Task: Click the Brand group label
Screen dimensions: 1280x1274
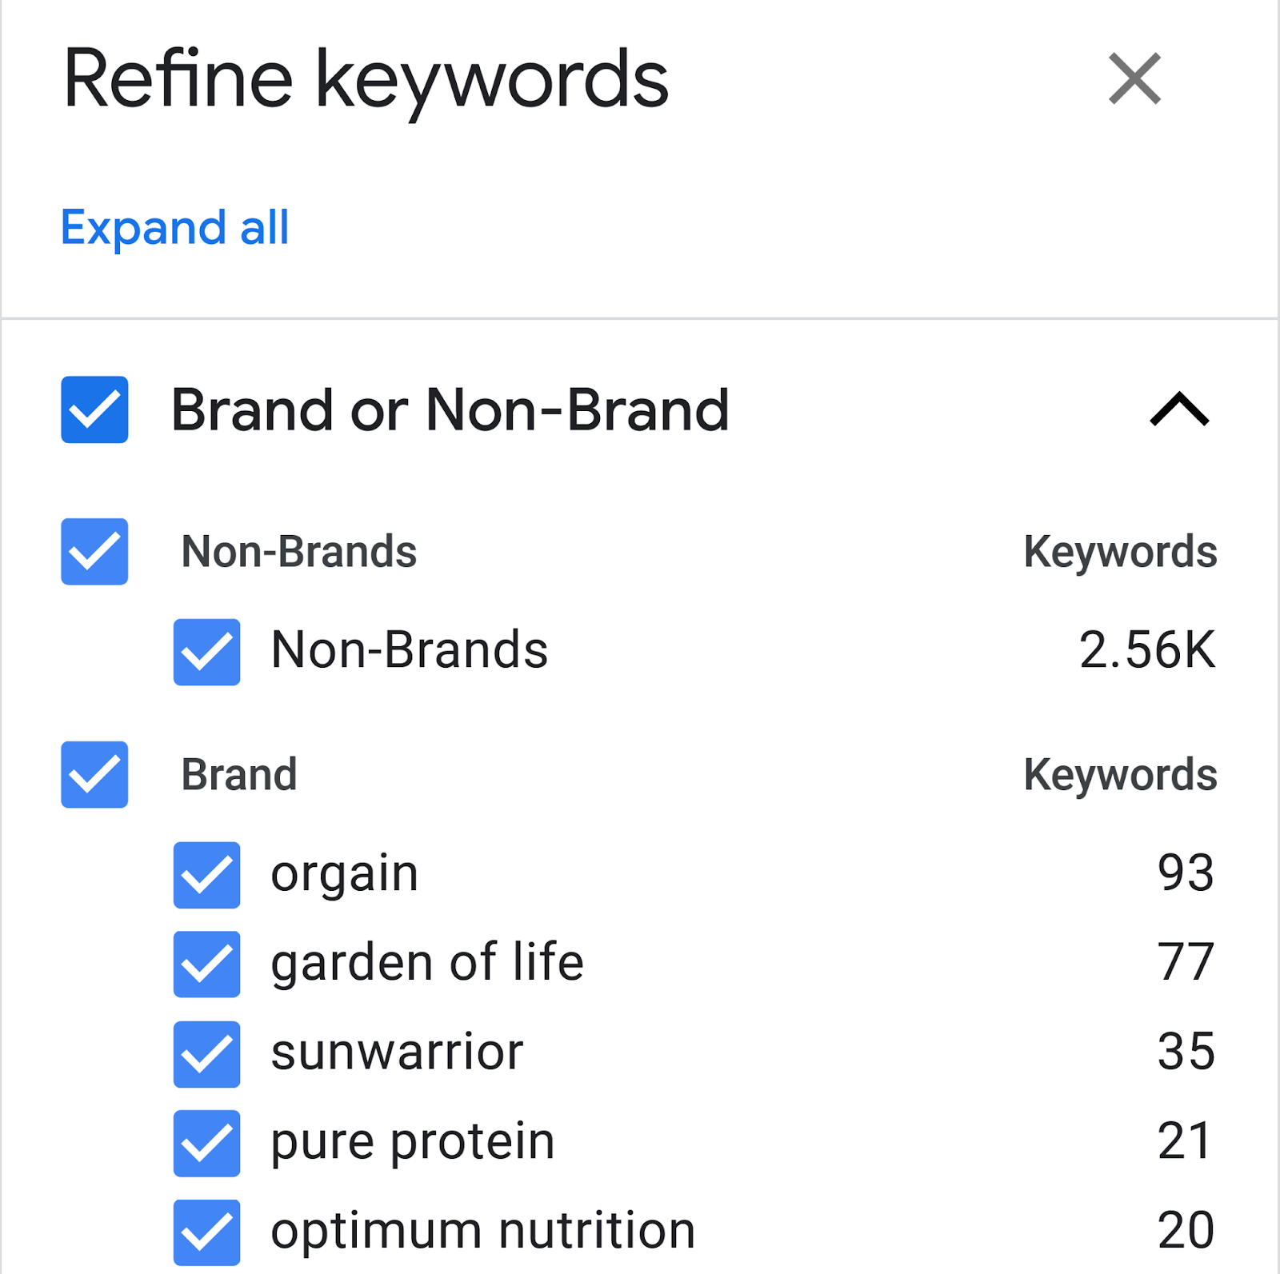Action: coord(240,774)
